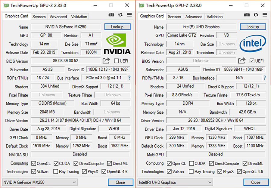This screenshot has height=188, width=271.
Task: Click GPU-Z title bar icon in right window
Action: [x=142, y=5]
